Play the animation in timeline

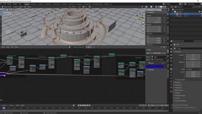(85, 105)
